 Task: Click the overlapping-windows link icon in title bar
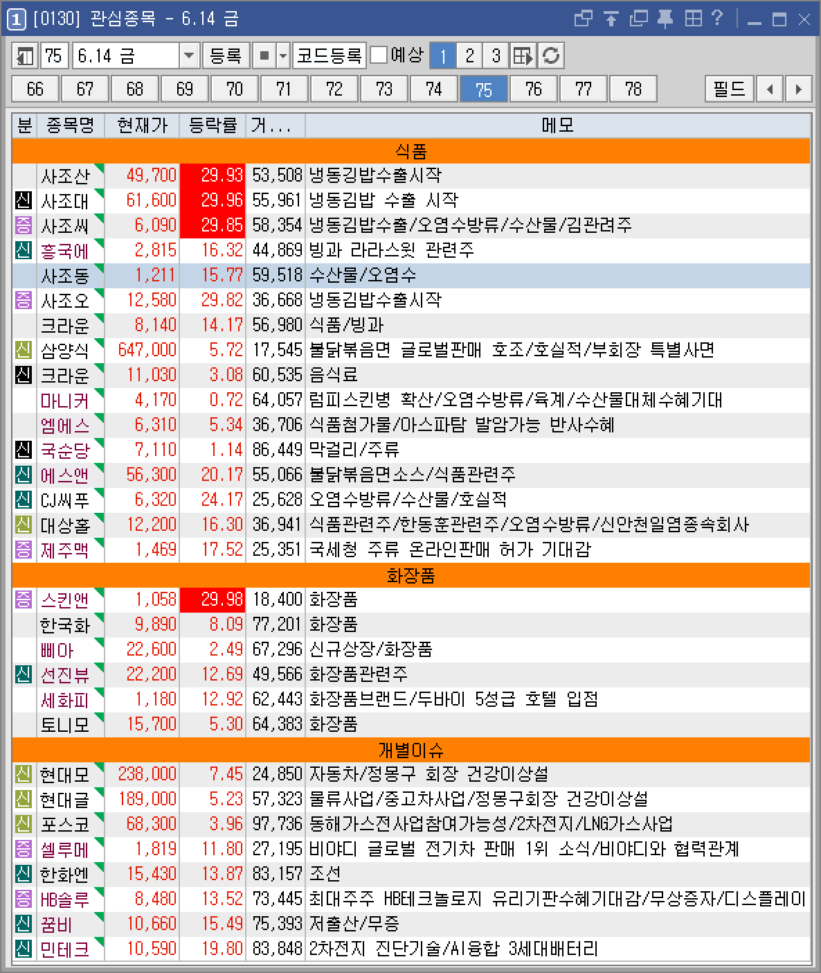[x=584, y=19]
